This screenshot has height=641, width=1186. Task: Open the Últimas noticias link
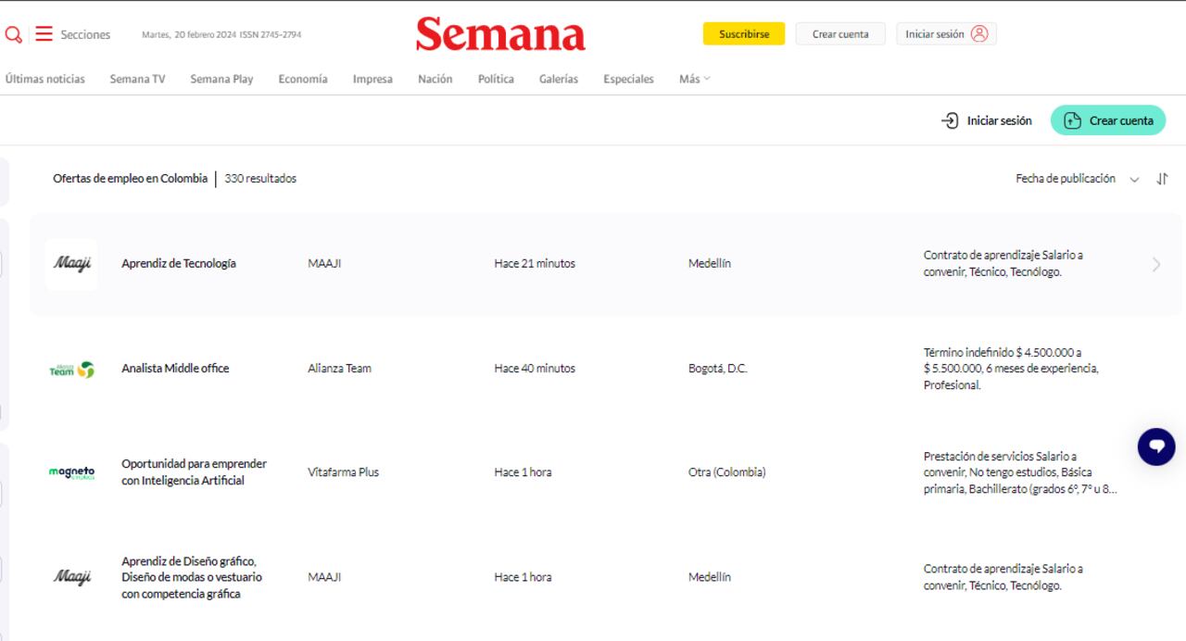coord(44,79)
